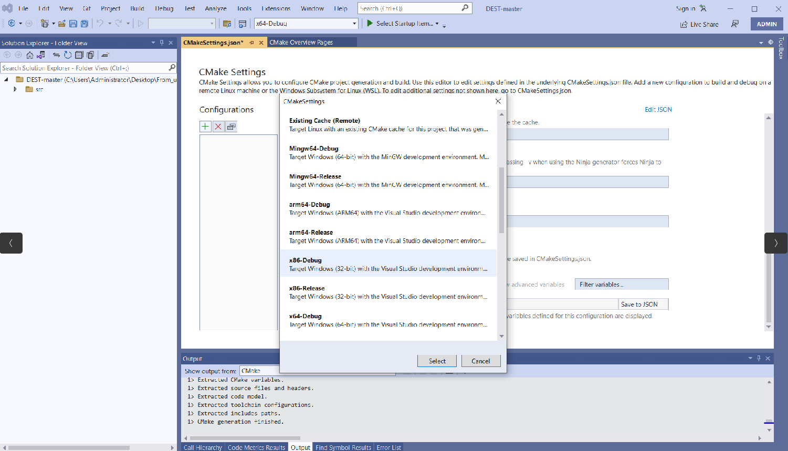This screenshot has height=451, width=788.
Task: Click the New Item toolbar icon
Action: click(45, 24)
